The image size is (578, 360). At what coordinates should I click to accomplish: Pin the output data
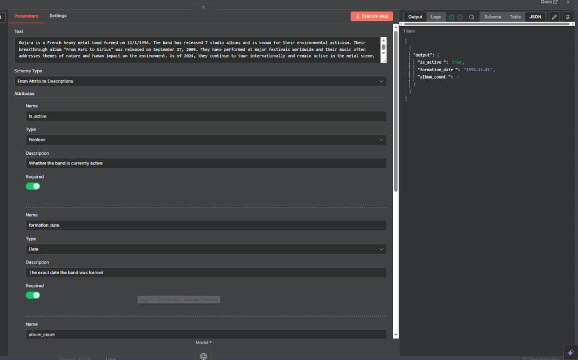568,17
